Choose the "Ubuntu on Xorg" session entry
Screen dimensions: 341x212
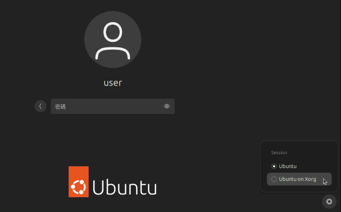[297, 179]
